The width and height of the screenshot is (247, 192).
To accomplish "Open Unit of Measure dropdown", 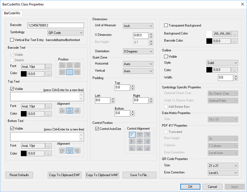I will (138, 26).
